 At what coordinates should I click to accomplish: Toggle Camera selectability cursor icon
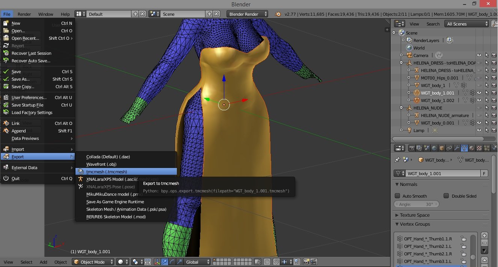(x=487, y=55)
